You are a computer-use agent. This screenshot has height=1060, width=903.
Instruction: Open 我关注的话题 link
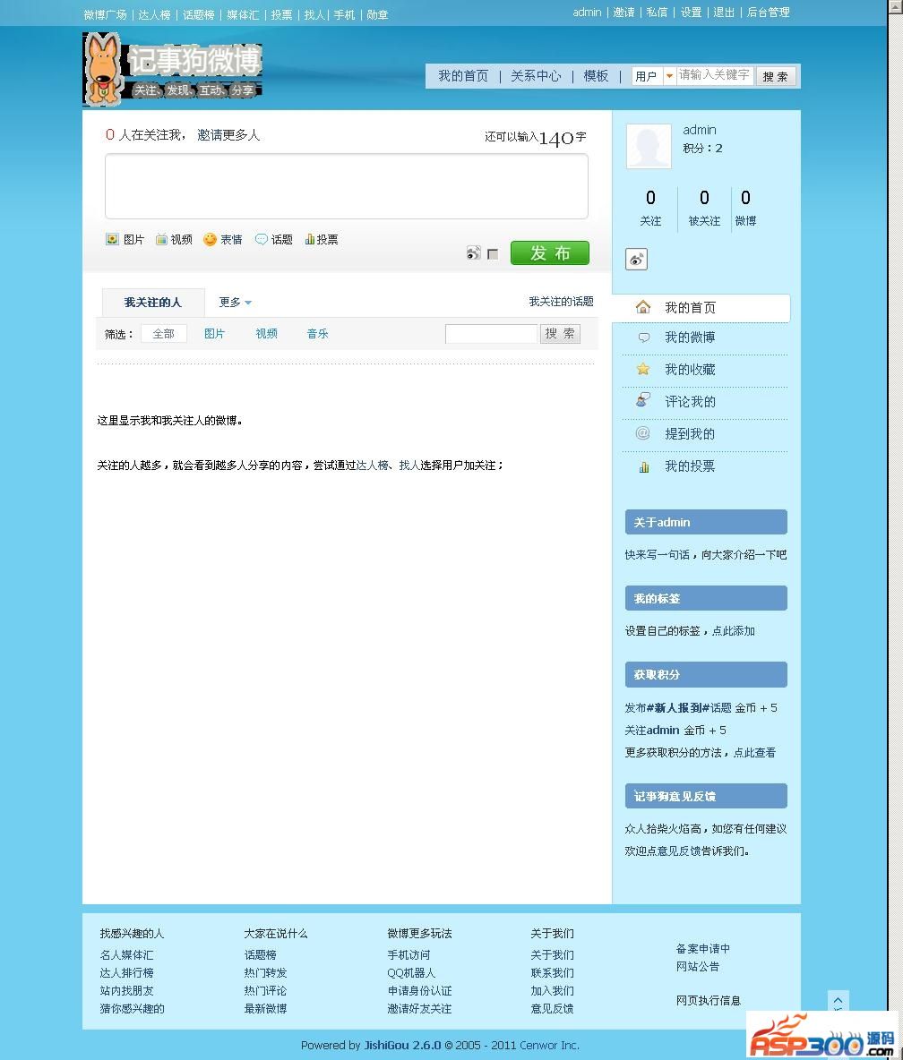pyautogui.click(x=561, y=302)
